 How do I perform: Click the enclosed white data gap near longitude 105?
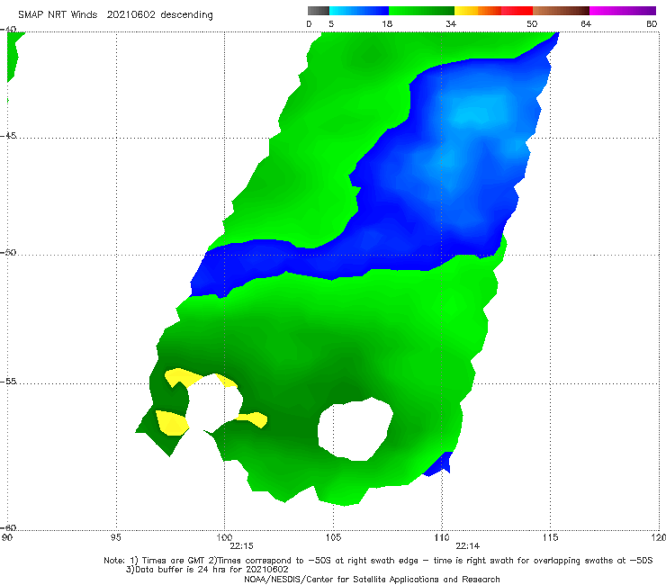click(x=355, y=429)
